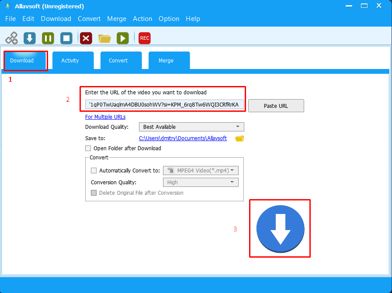Viewport: 392px width, 293px height.
Task: Open the Option menu
Action: [169, 19]
